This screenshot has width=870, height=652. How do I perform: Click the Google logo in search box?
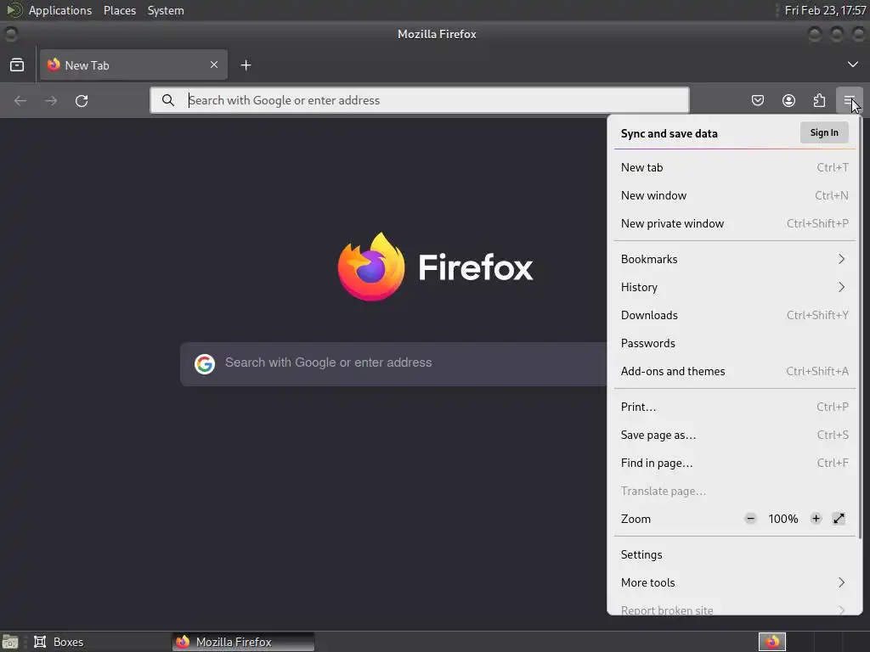[205, 363]
